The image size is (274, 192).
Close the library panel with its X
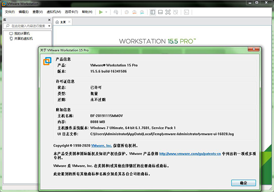49,20
